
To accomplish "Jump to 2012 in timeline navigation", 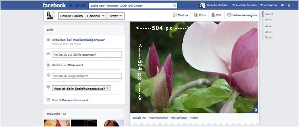I will pyautogui.click(x=268, y=26).
